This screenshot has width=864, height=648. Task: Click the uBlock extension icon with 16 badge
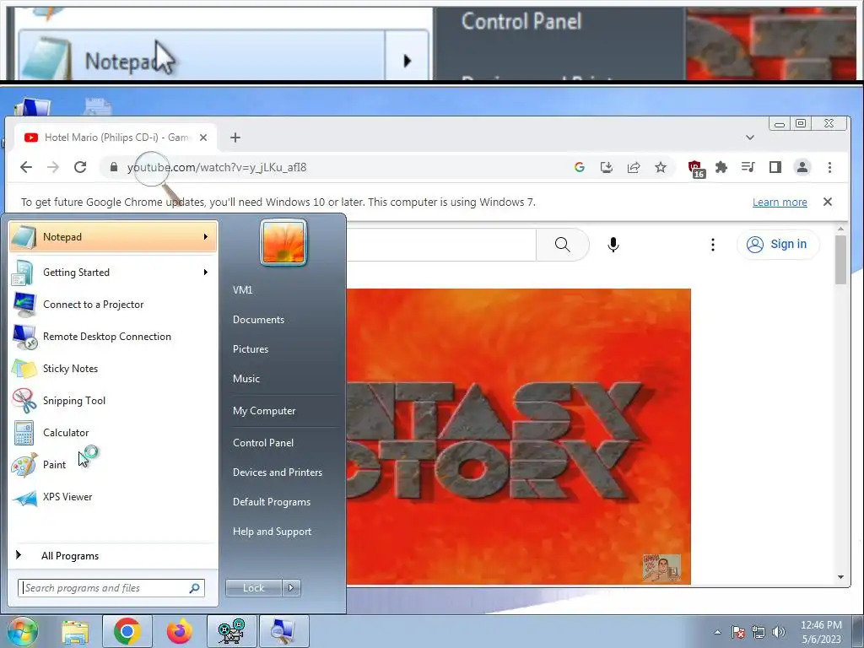696,168
